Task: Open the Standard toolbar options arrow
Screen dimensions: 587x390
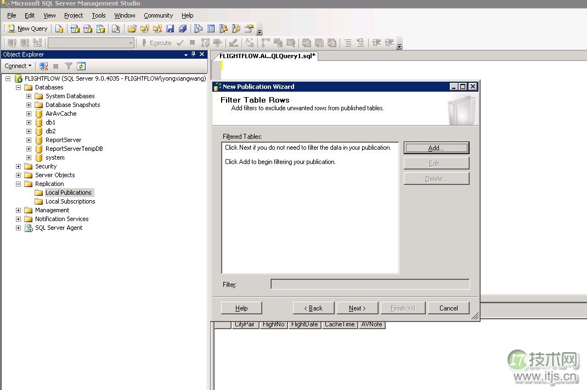Action: click(x=260, y=31)
